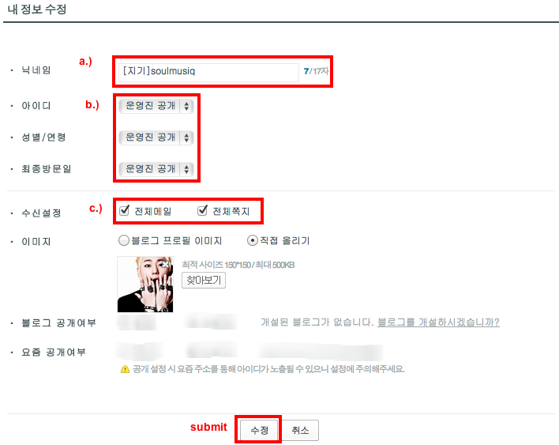559x445 pixels.
Task: Expand the 성별/연령 visibility dropdown
Action: point(156,138)
